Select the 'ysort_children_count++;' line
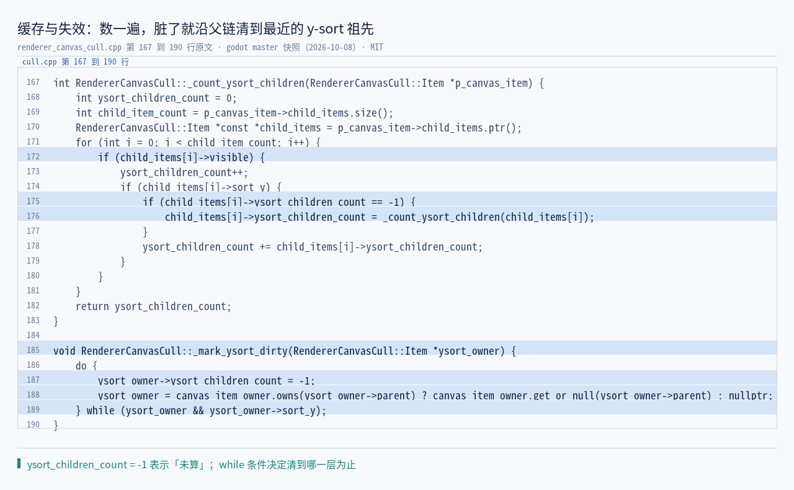This screenshot has width=794, height=490. click(184, 172)
